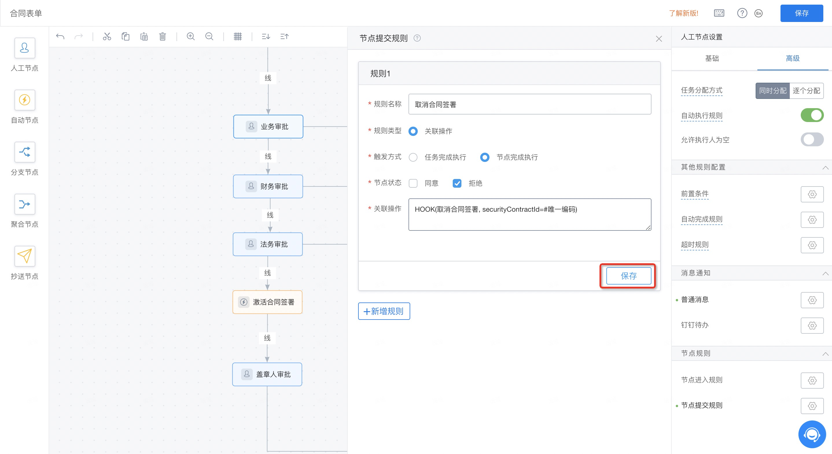Save rule with highlighted 保存 button

tap(628, 276)
